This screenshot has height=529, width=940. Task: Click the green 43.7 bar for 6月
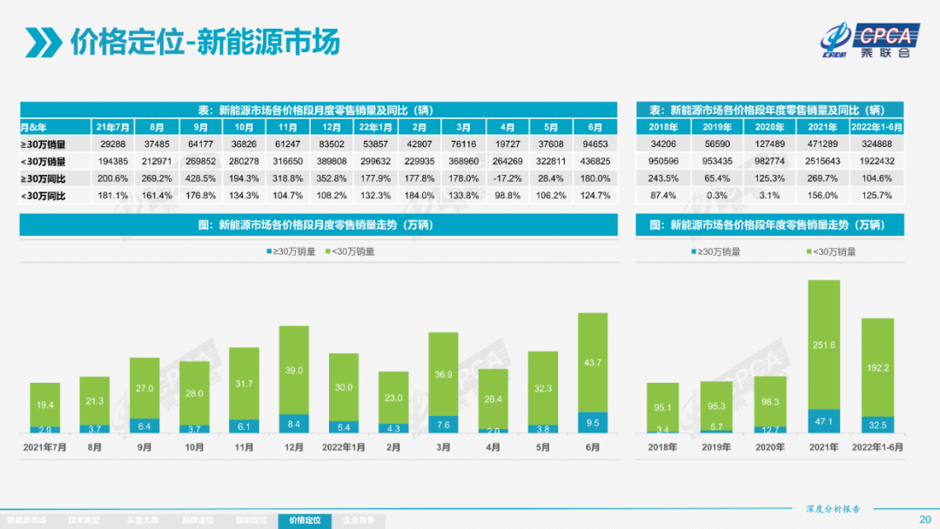click(593, 362)
